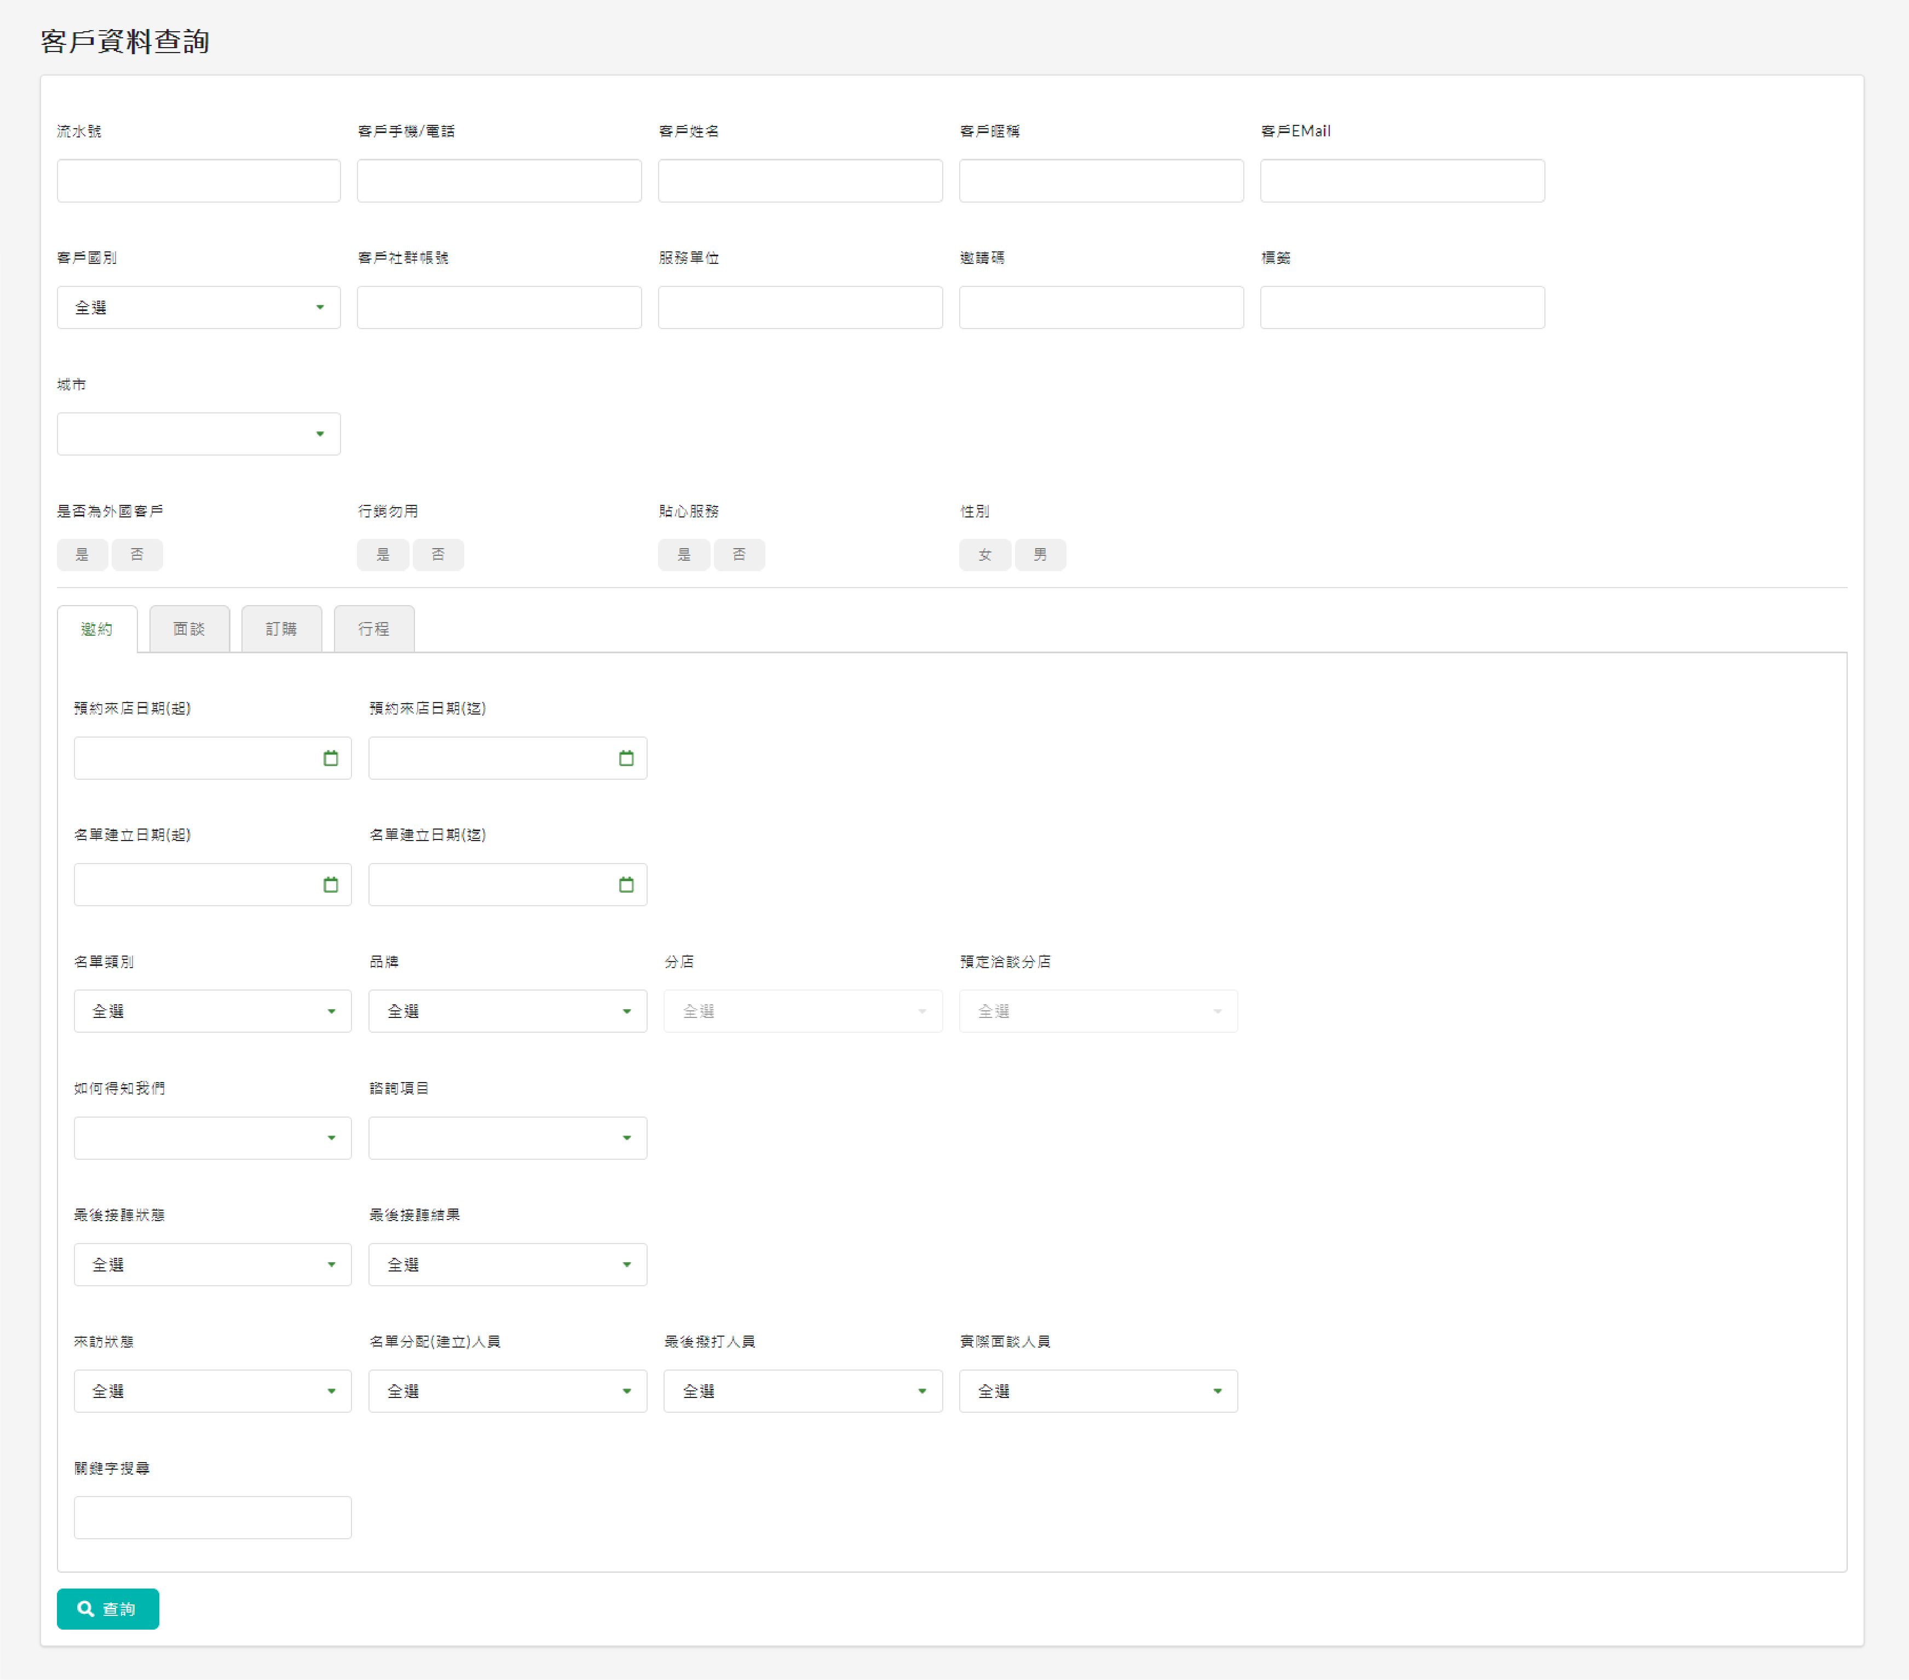Open calendar for 預約來店日期(起)
1909x1680 pixels.
(x=331, y=758)
